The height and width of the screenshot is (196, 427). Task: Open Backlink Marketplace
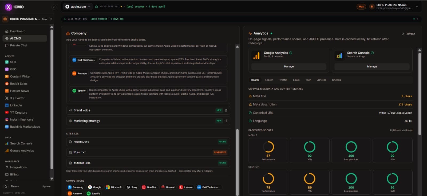click(25, 127)
